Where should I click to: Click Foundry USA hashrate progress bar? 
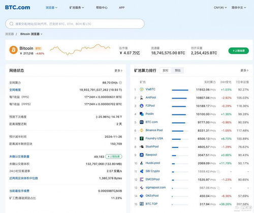[x=180, y=139]
